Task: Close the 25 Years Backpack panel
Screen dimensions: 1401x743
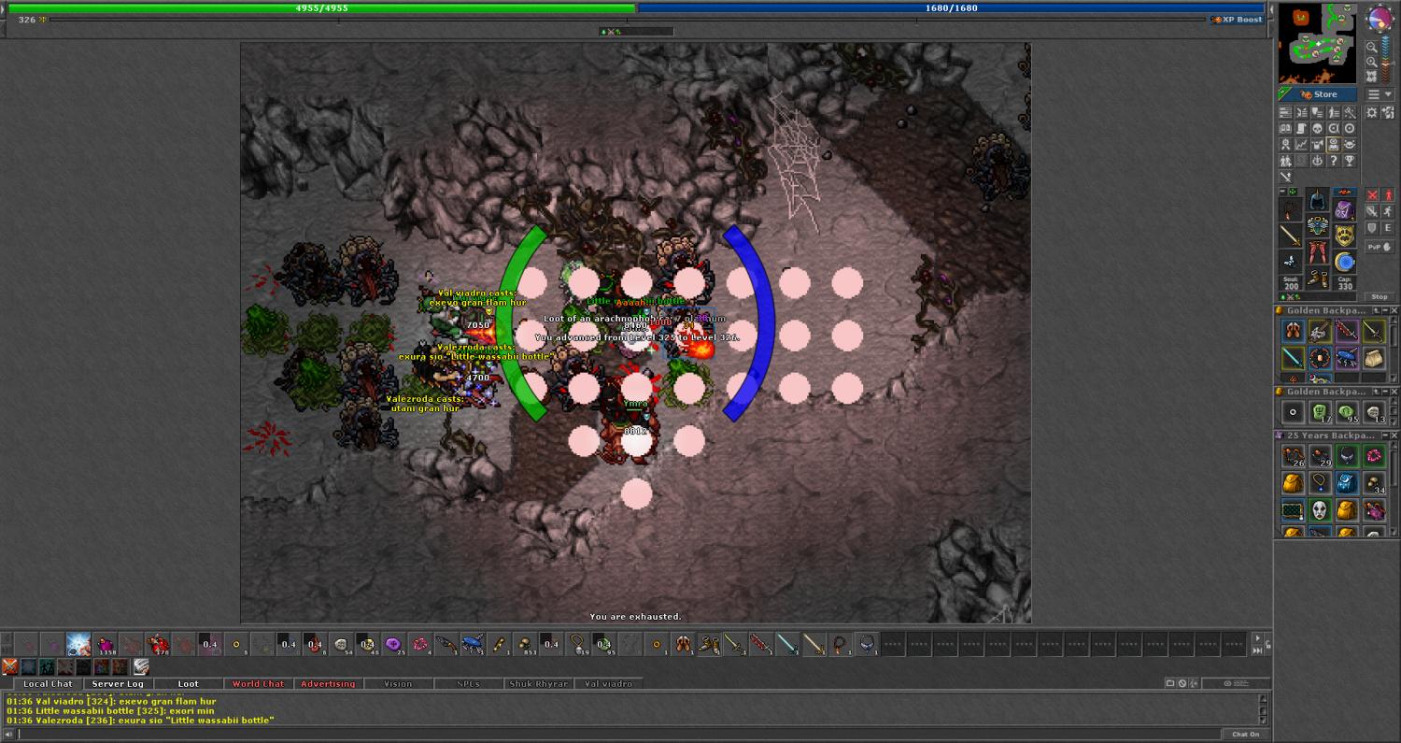Action: click(1394, 436)
